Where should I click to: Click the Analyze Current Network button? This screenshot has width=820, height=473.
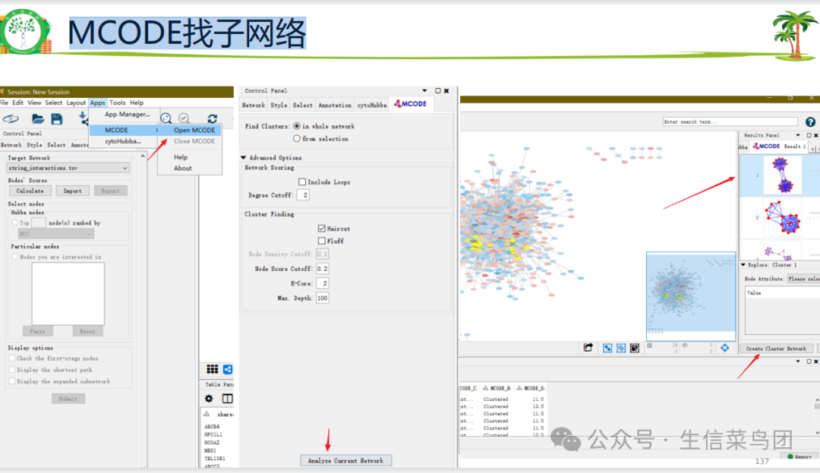pos(345,460)
